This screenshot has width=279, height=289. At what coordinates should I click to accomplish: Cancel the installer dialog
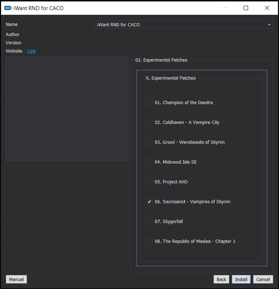pyautogui.click(x=263, y=279)
